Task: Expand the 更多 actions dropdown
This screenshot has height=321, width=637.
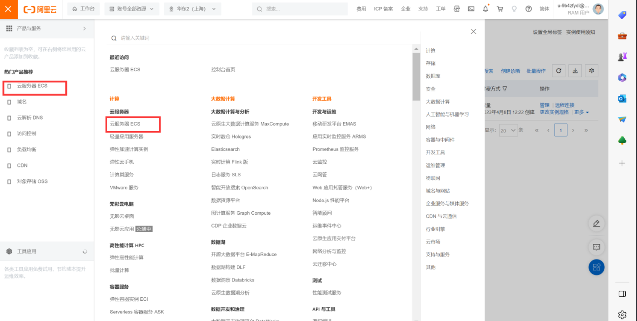Action: coord(581,112)
